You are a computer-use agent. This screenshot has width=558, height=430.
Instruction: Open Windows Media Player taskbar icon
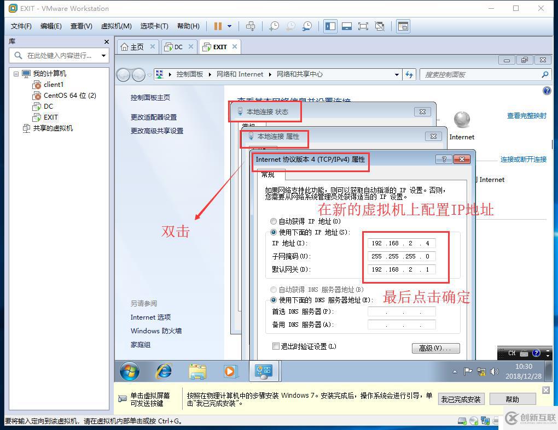(230, 372)
